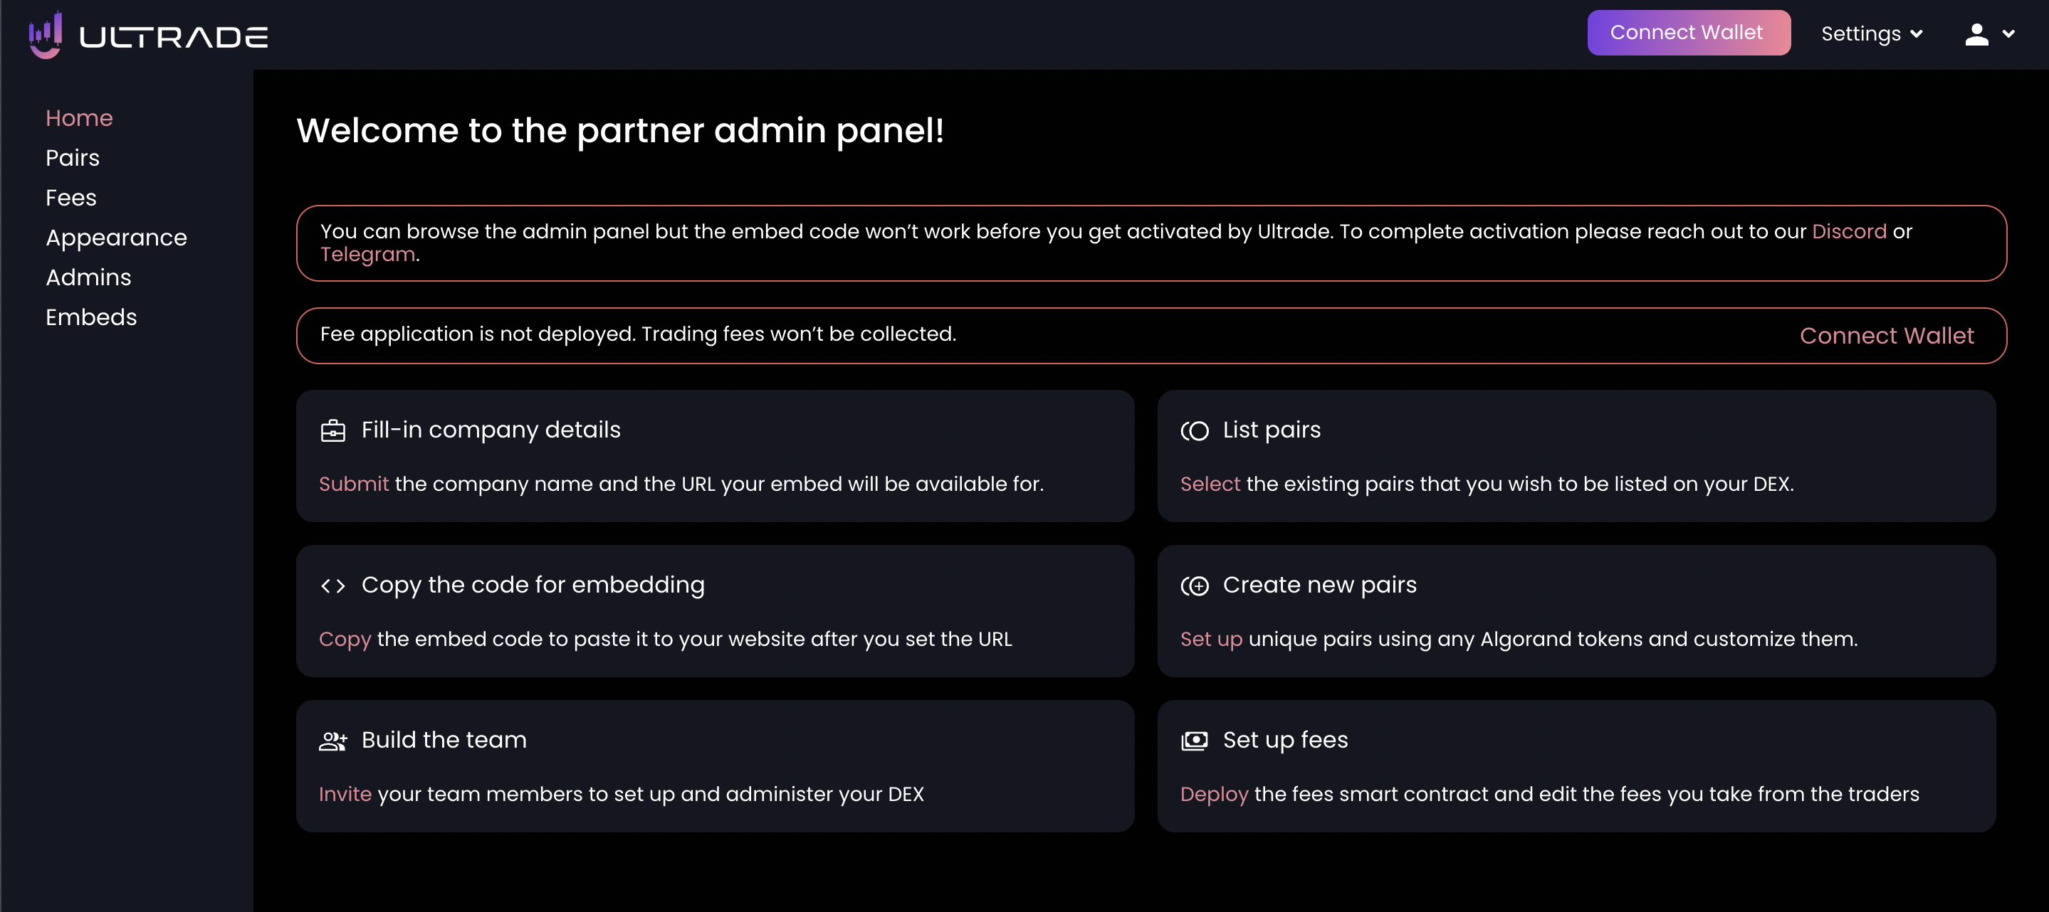Click the Submit link for company details

click(353, 484)
